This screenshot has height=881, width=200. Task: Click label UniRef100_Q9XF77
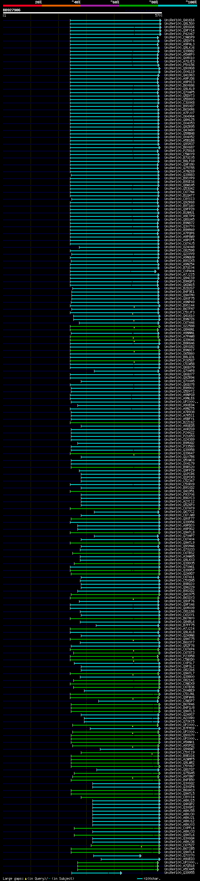click(x=179, y=519)
